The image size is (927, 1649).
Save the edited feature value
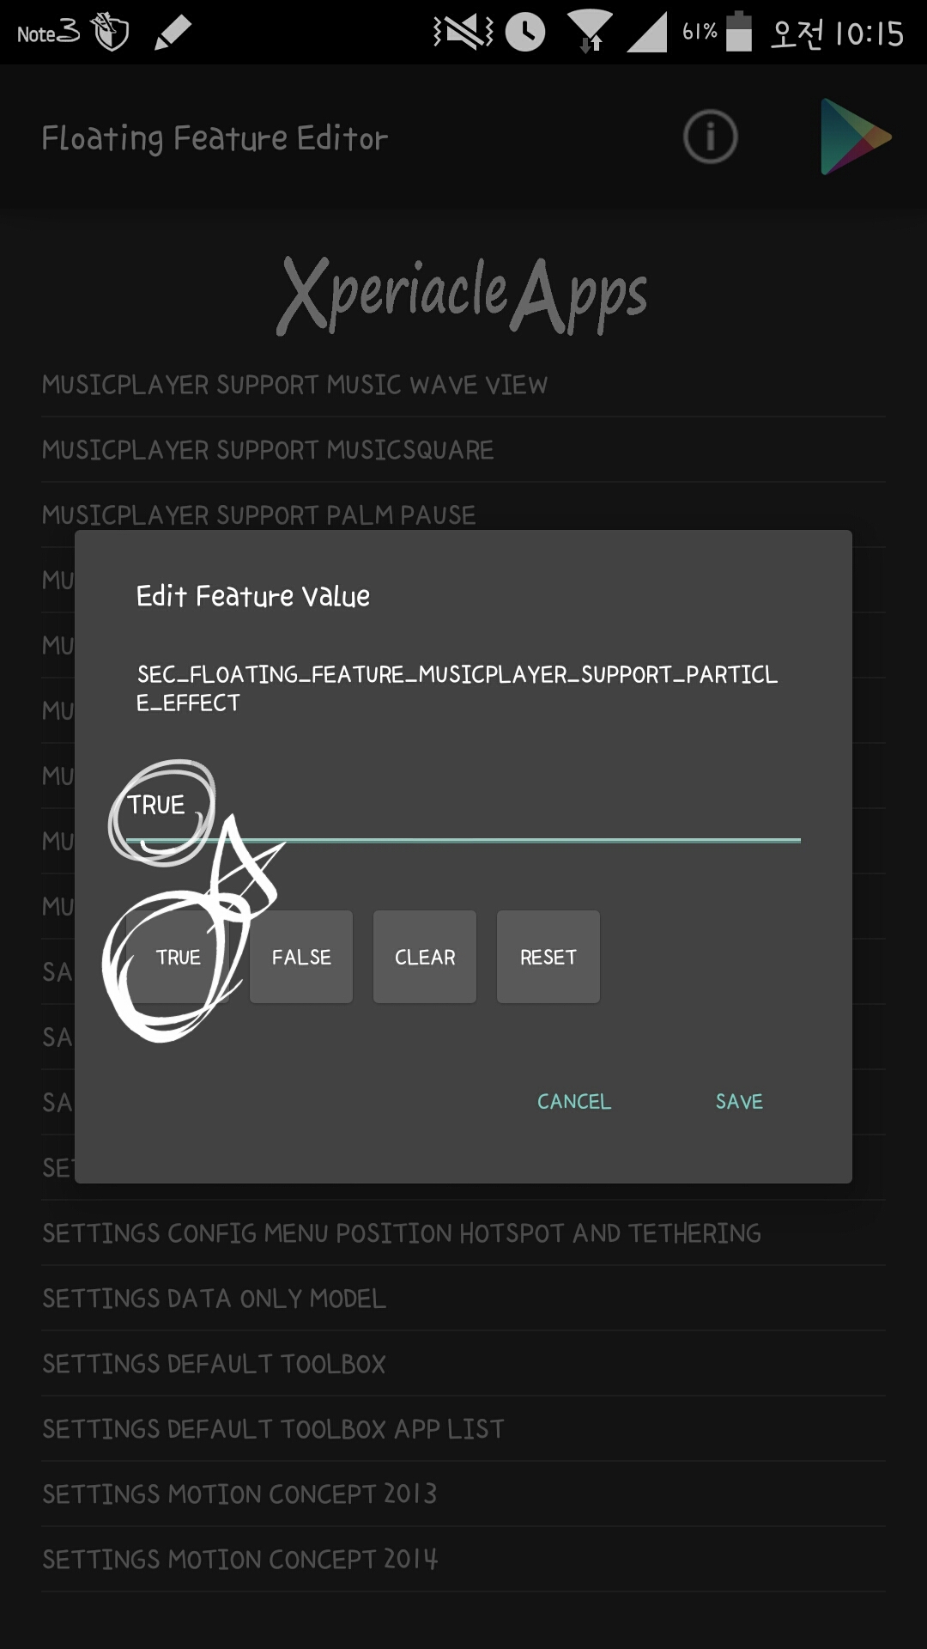(739, 1101)
